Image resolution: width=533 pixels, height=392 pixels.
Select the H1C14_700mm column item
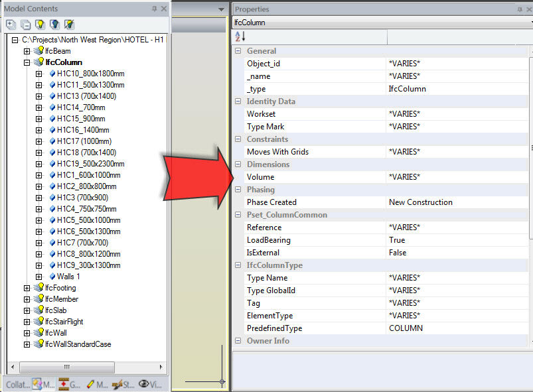pyautogui.click(x=81, y=107)
